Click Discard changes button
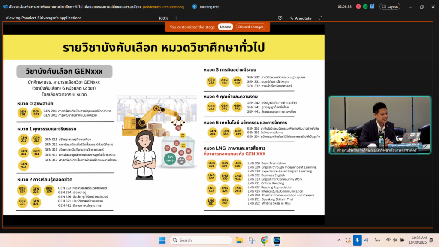The image size is (439, 247). coord(250,27)
